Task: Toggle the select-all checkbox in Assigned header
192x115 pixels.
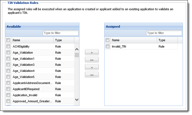Action: point(108,40)
